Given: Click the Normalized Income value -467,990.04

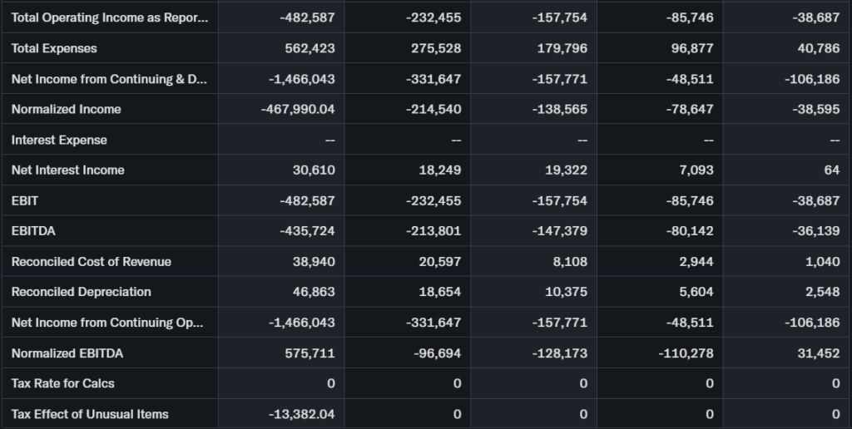Looking at the screenshot, I should [x=298, y=109].
